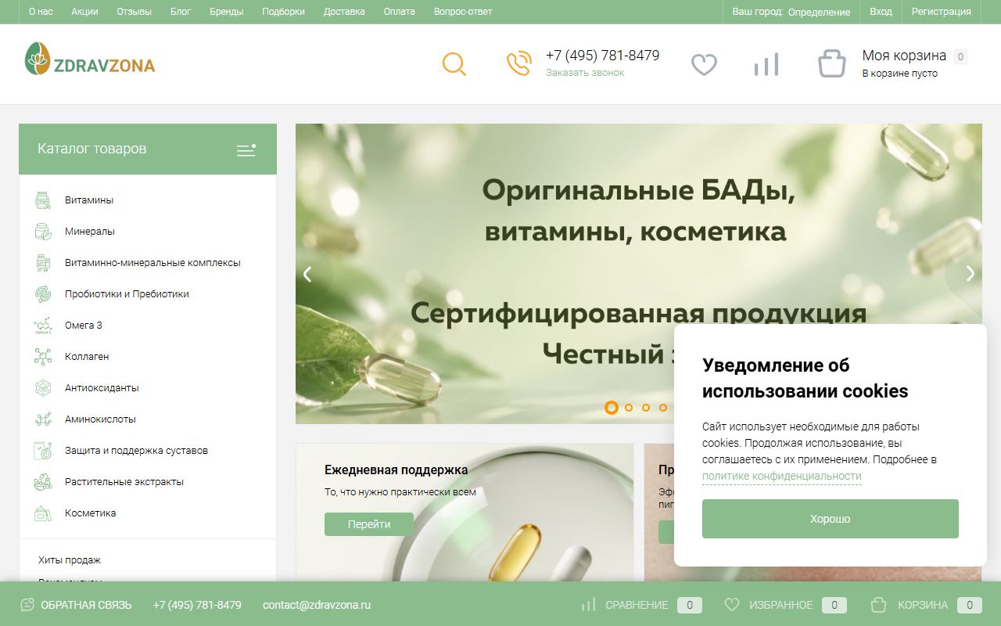The image size is (1001, 626).
Task: Select the second banner slider dot
Action: tap(629, 408)
